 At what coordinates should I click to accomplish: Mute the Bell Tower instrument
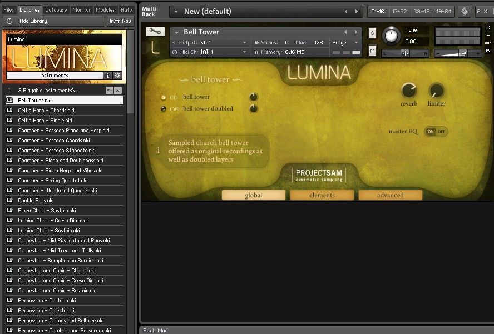[372, 51]
